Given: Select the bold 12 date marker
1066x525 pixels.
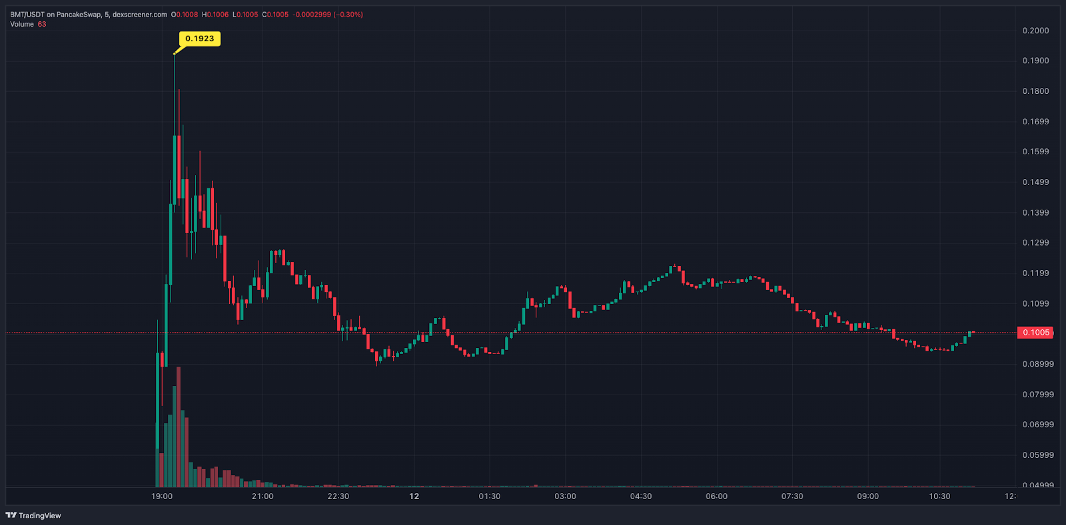Looking at the screenshot, I should (414, 496).
